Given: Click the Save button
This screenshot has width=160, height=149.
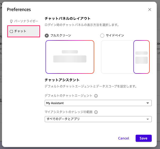Looking at the screenshot, I should (144, 138).
